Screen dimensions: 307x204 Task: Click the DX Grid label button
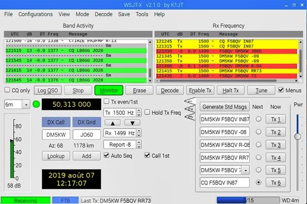click(x=87, y=122)
